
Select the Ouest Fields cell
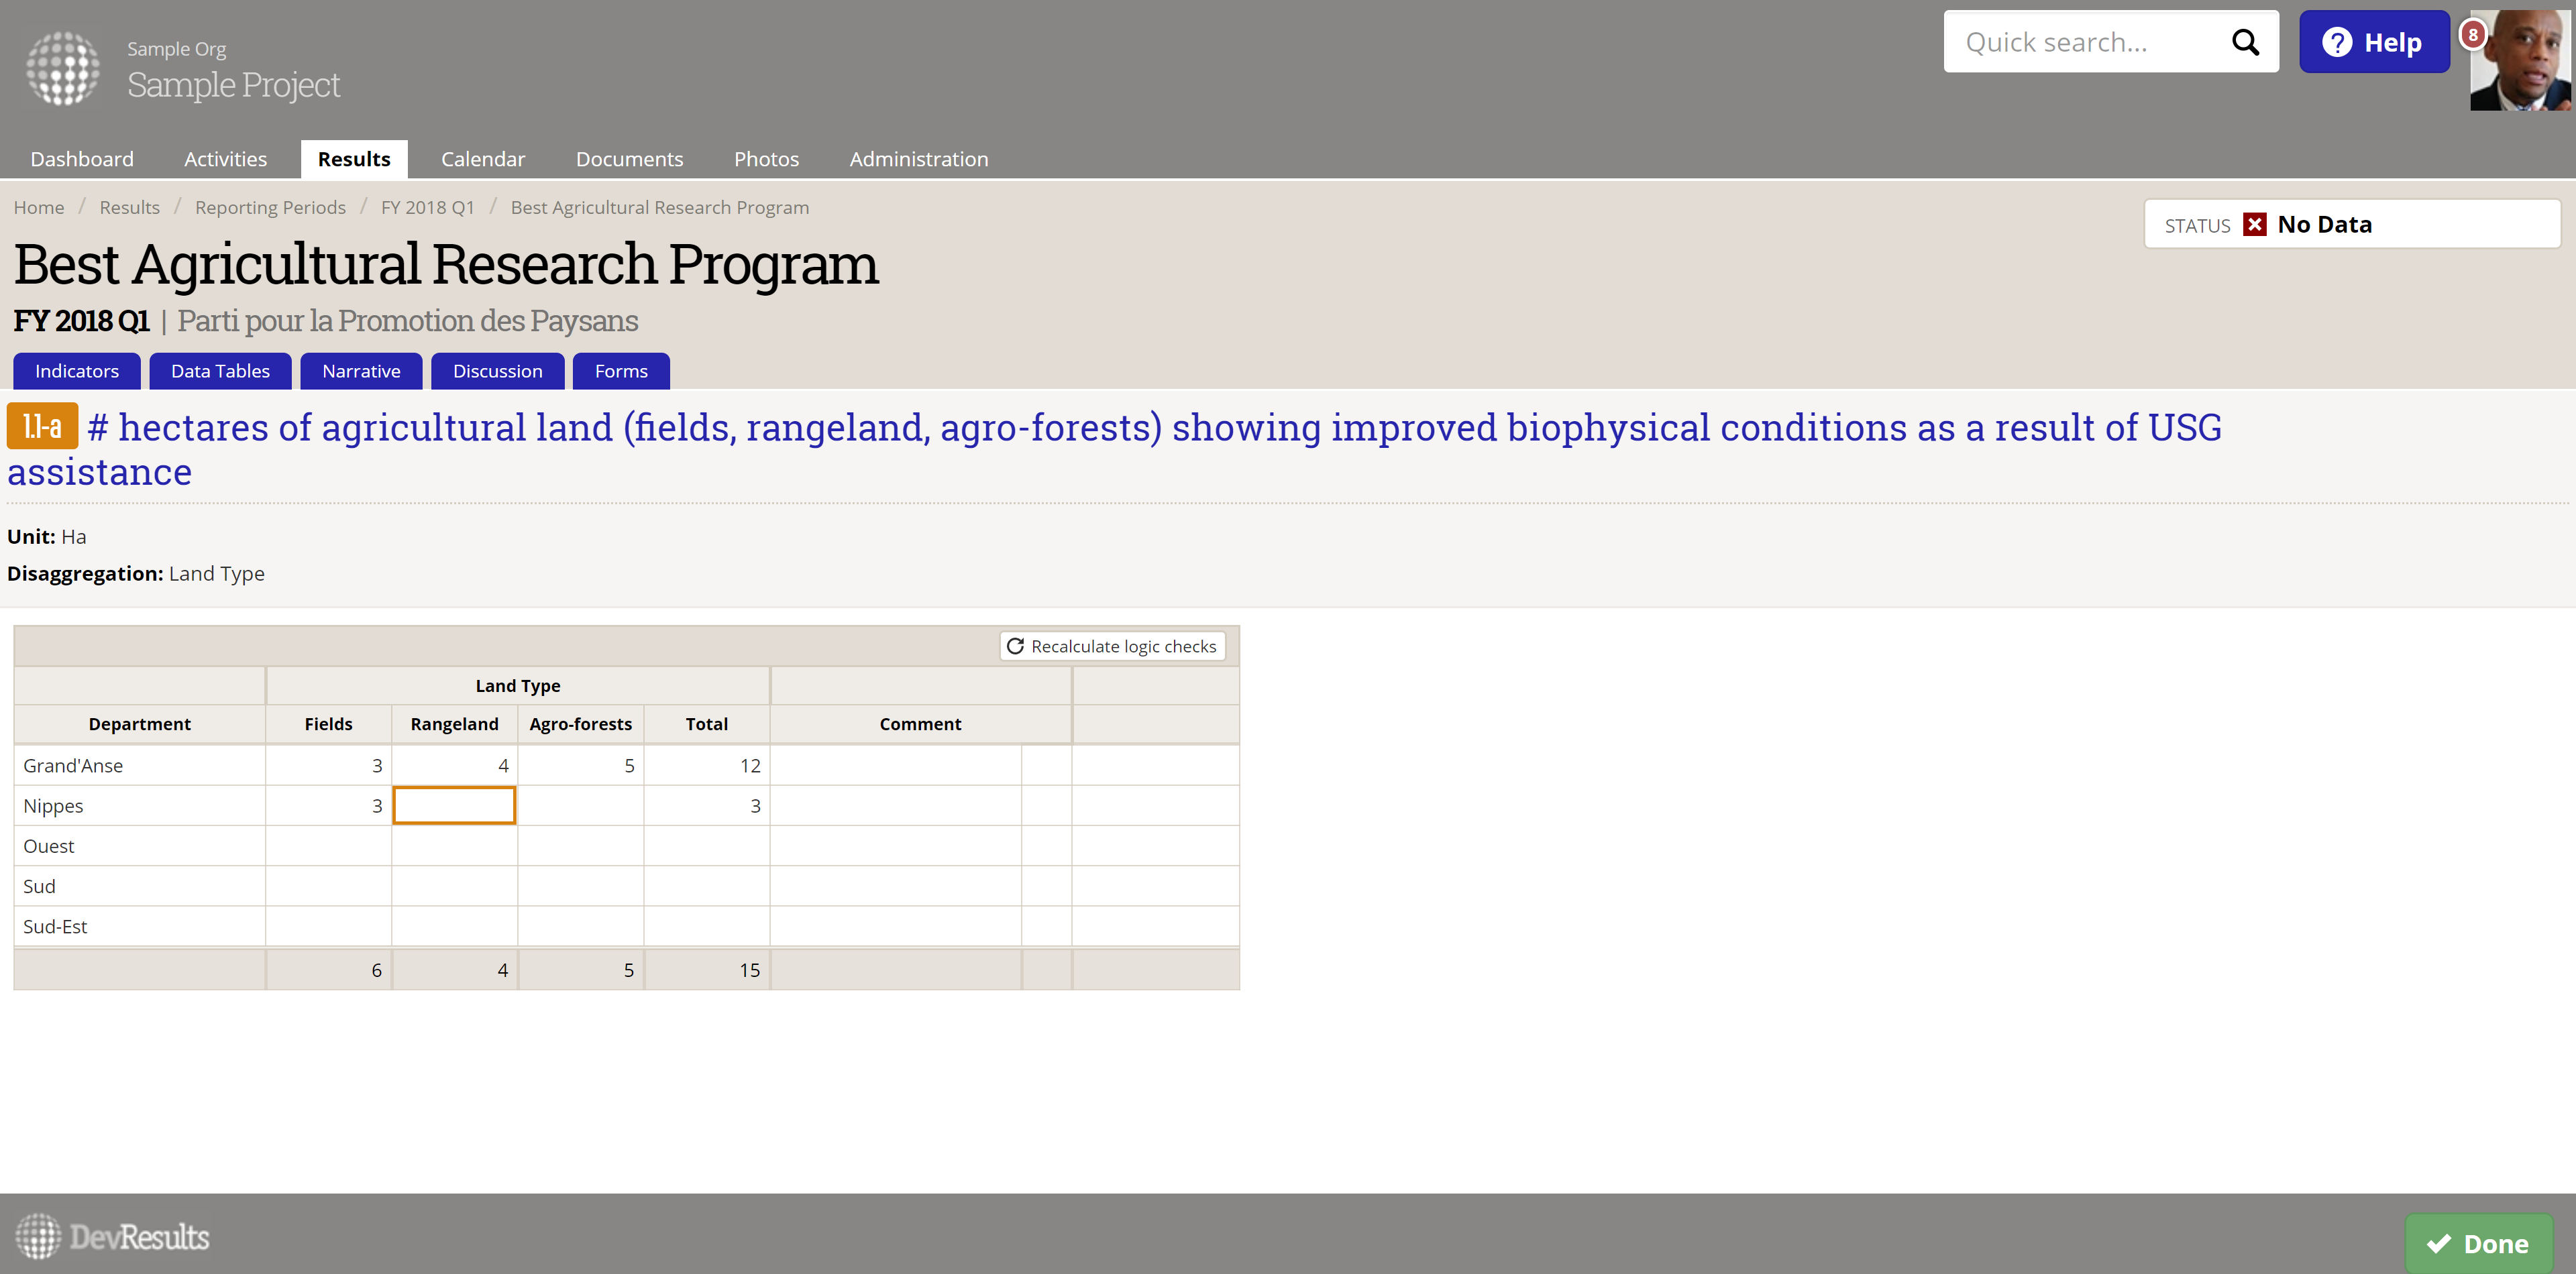point(328,846)
